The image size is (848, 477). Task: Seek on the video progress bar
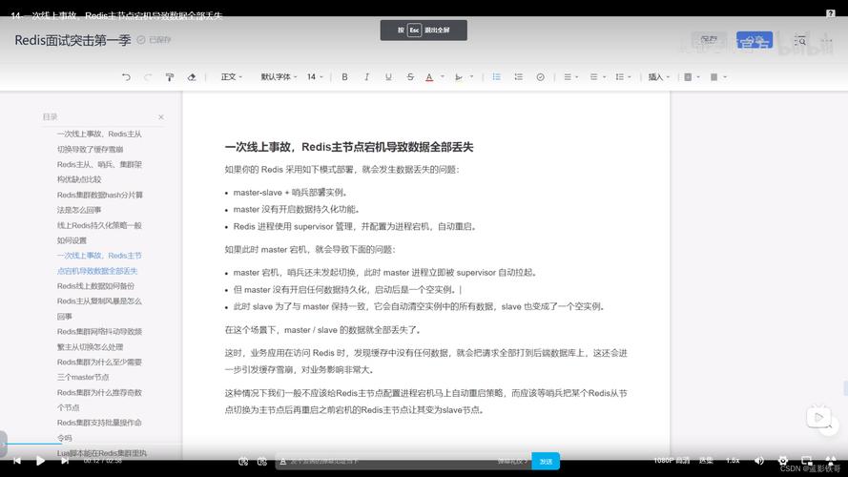coord(424,444)
